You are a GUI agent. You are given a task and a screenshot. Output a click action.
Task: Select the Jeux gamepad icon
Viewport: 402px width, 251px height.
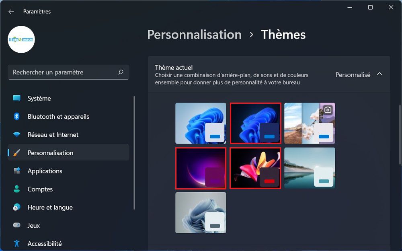coord(16,225)
